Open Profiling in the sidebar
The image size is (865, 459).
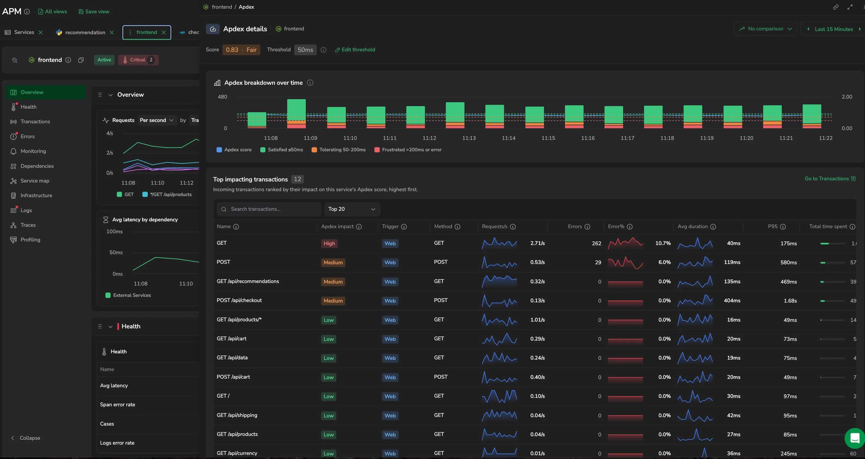coord(46,240)
